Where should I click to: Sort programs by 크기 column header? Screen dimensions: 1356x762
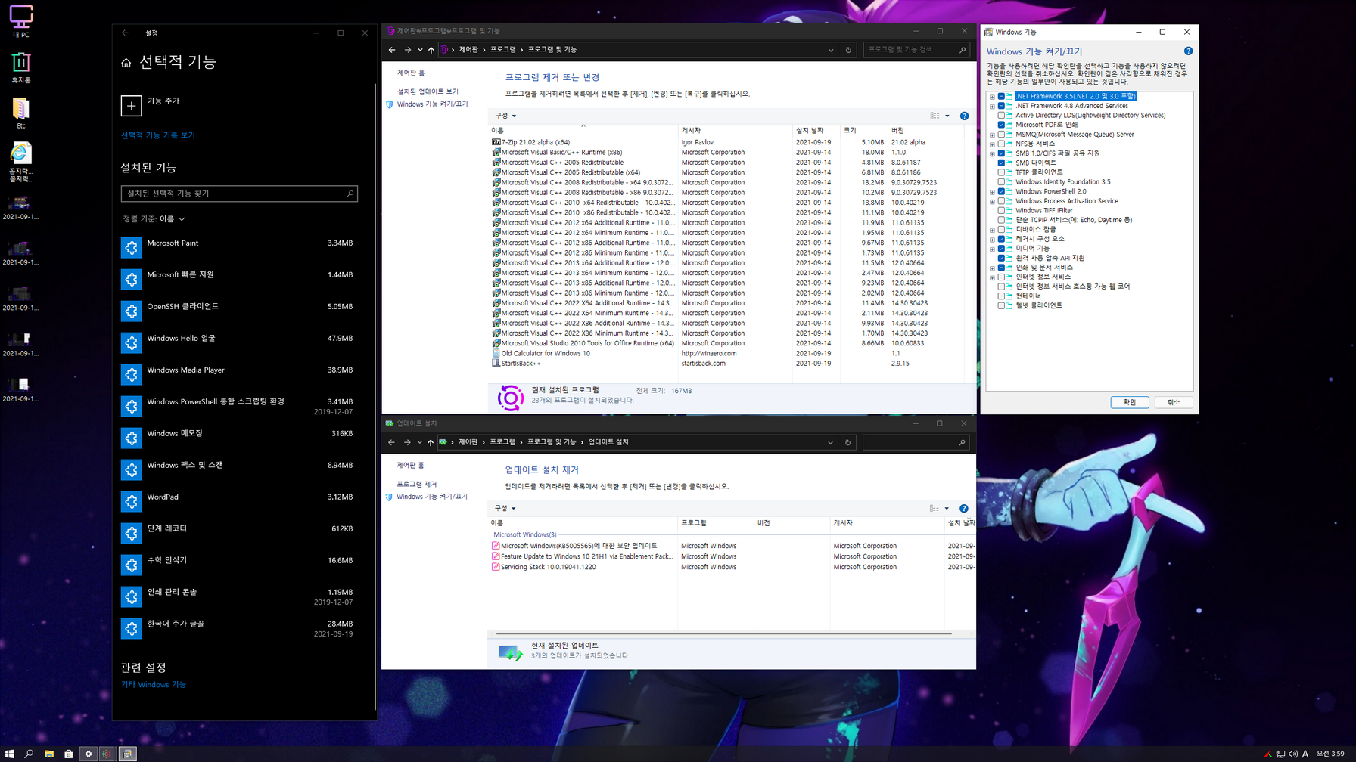863,131
